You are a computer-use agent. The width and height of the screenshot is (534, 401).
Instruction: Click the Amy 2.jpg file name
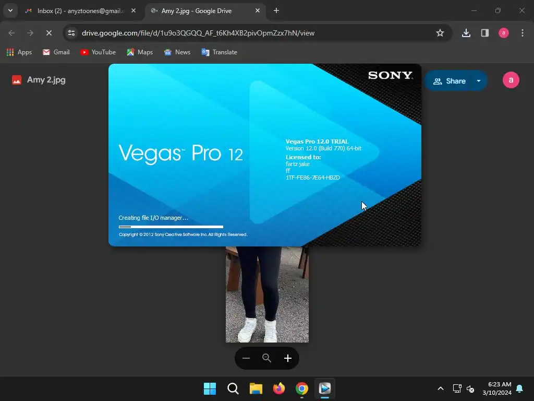[x=46, y=80]
